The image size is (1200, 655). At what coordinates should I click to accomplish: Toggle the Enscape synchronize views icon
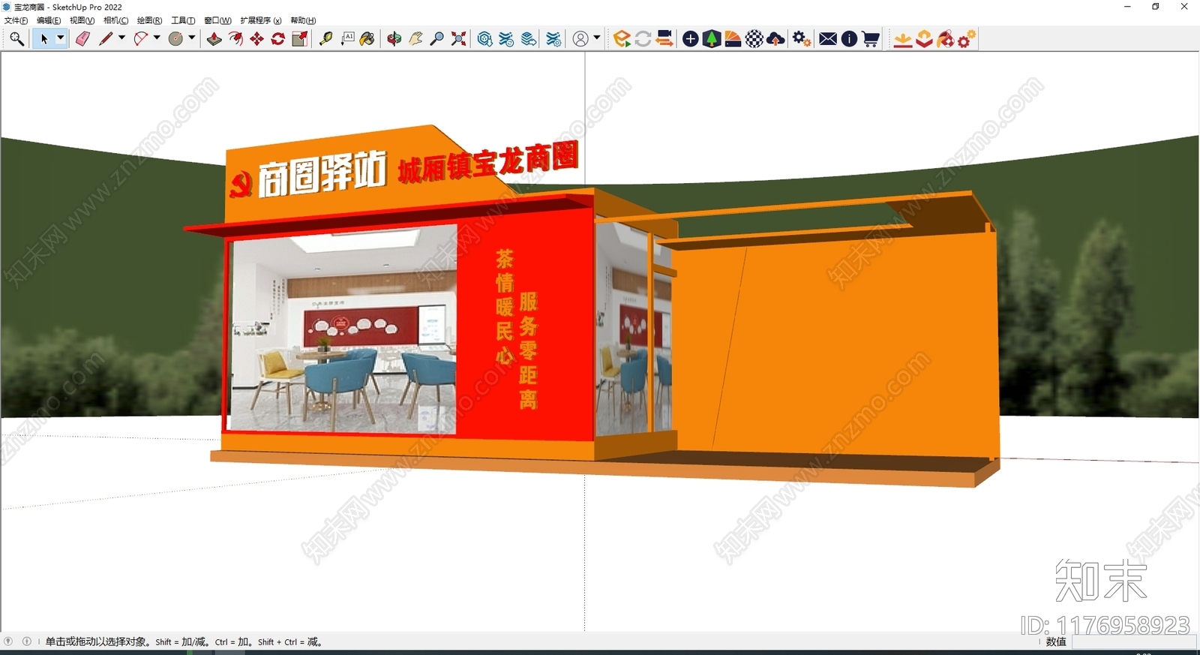664,39
